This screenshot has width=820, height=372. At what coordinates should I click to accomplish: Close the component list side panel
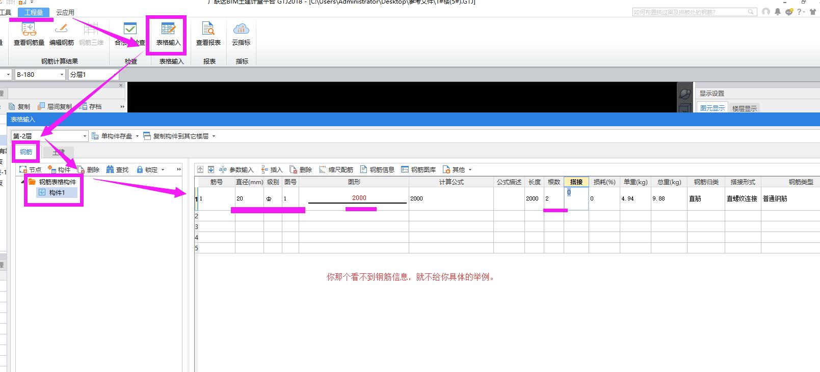click(121, 85)
